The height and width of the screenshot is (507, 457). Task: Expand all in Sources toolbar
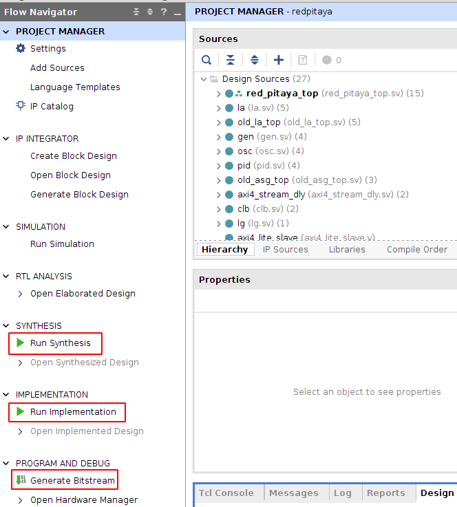pyautogui.click(x=255, y=60)
